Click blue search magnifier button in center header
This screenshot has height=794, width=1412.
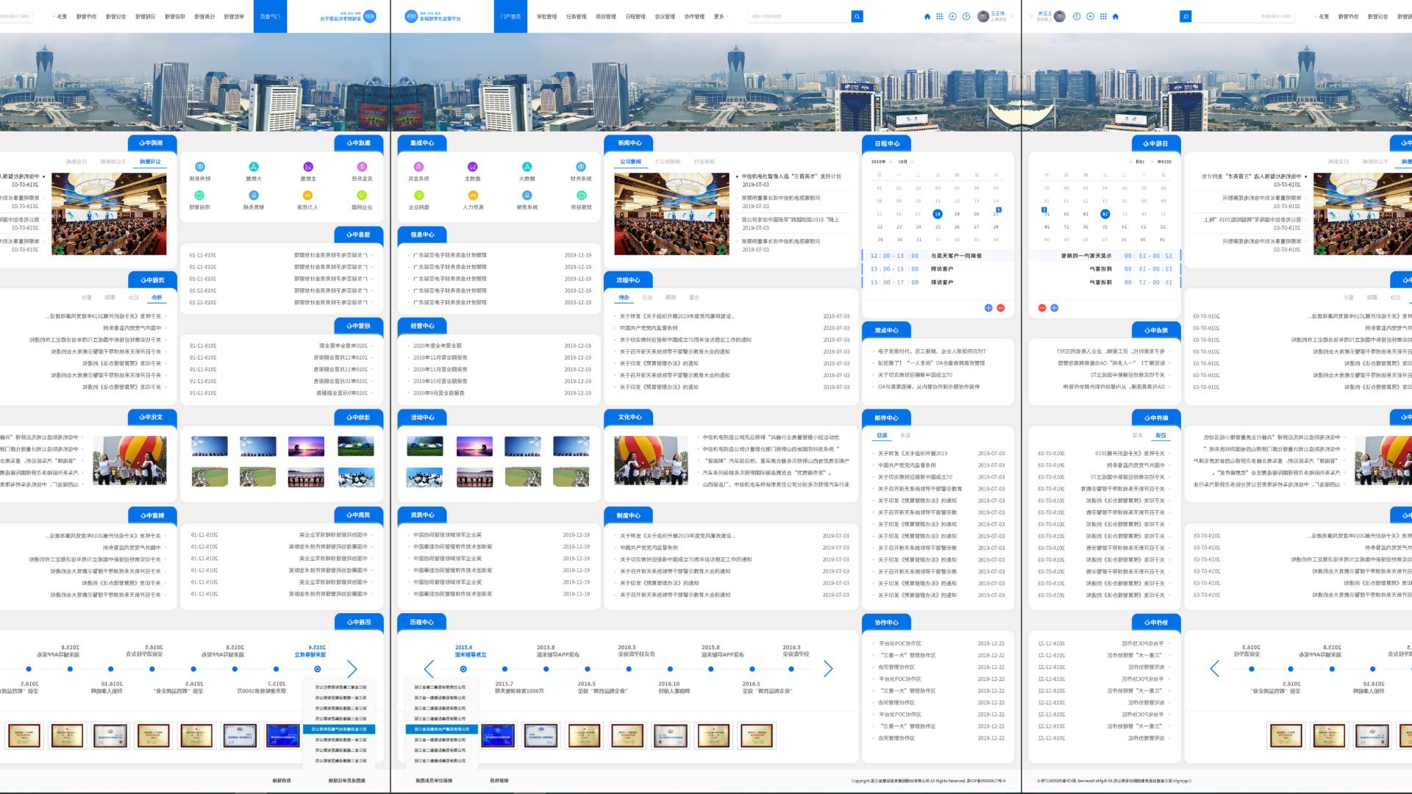click(x=857, y=16)
